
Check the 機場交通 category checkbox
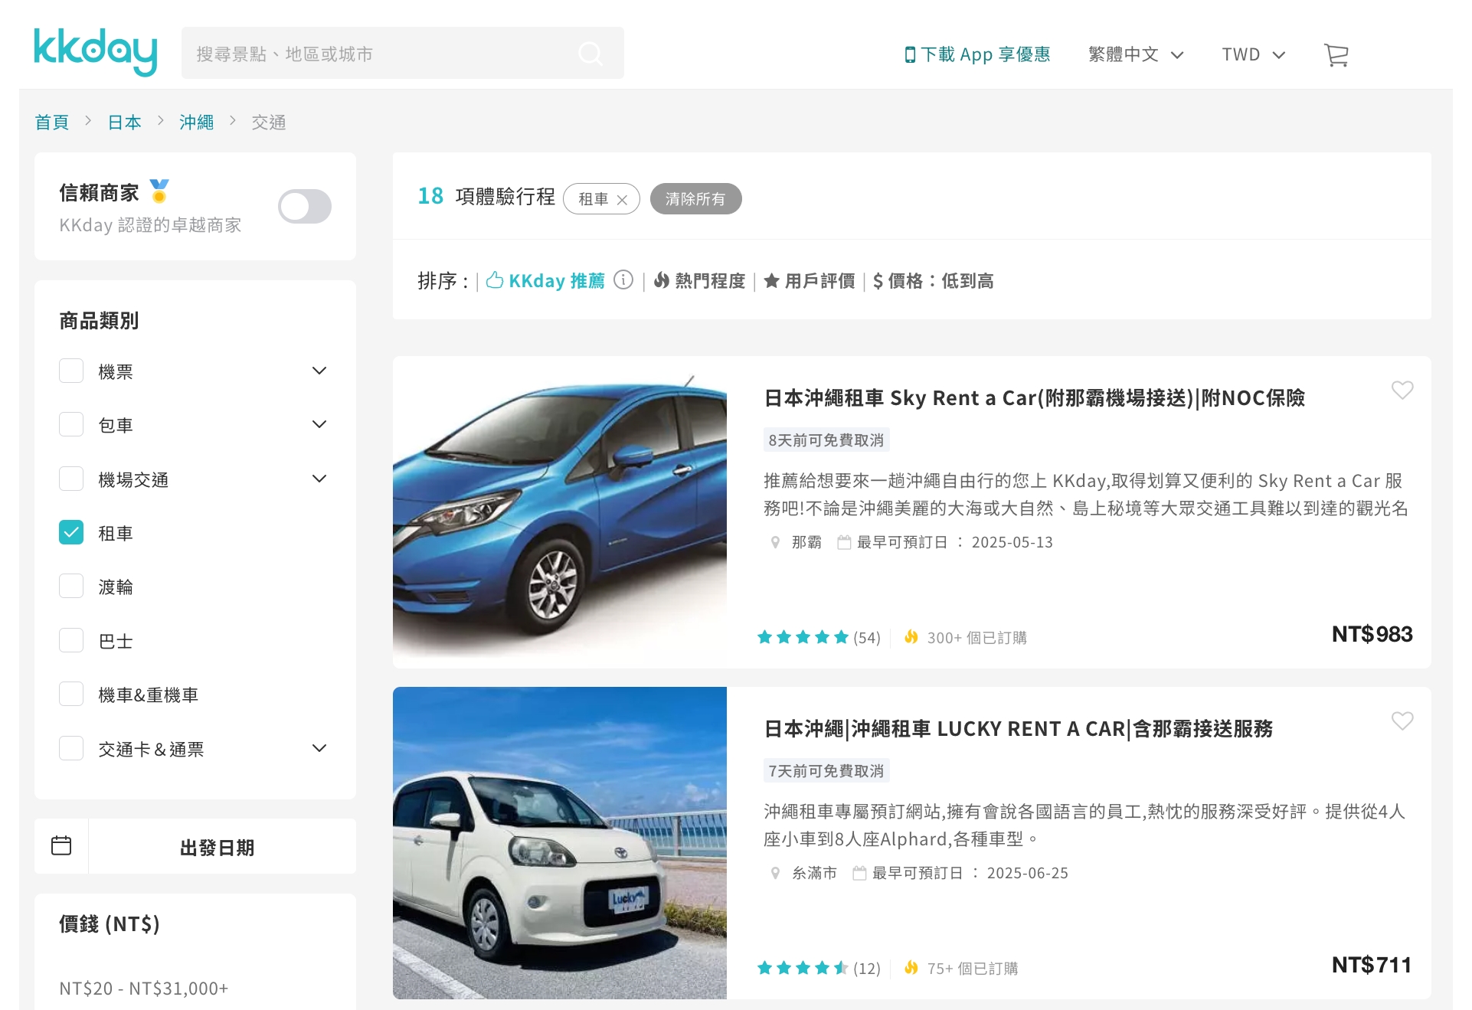pos(71,479)
